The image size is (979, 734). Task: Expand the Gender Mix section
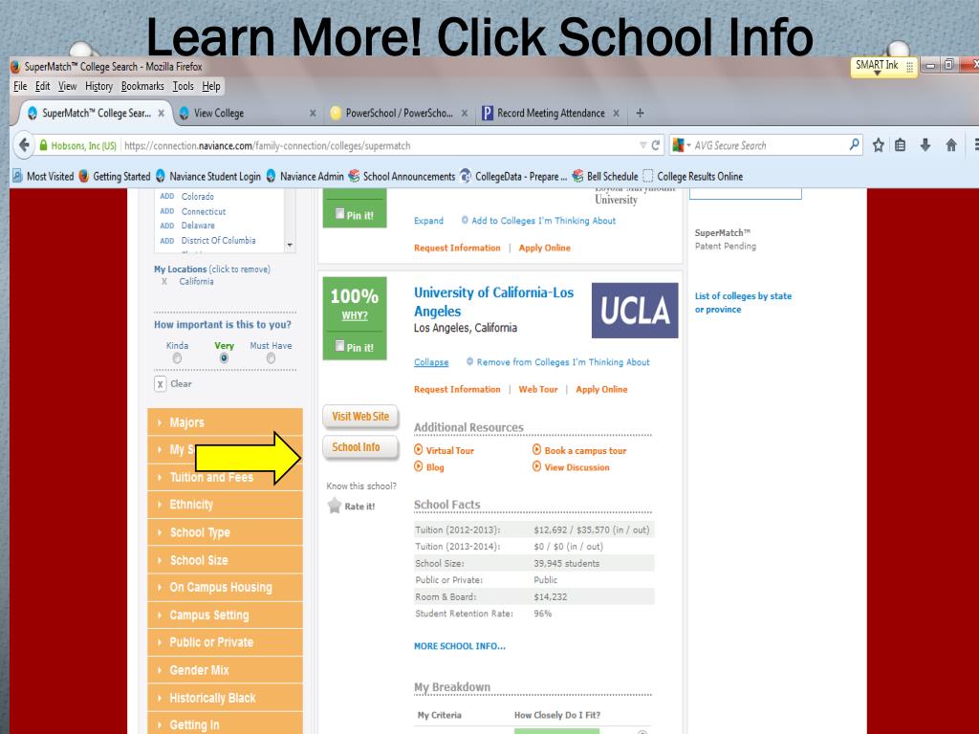point(225,670)
